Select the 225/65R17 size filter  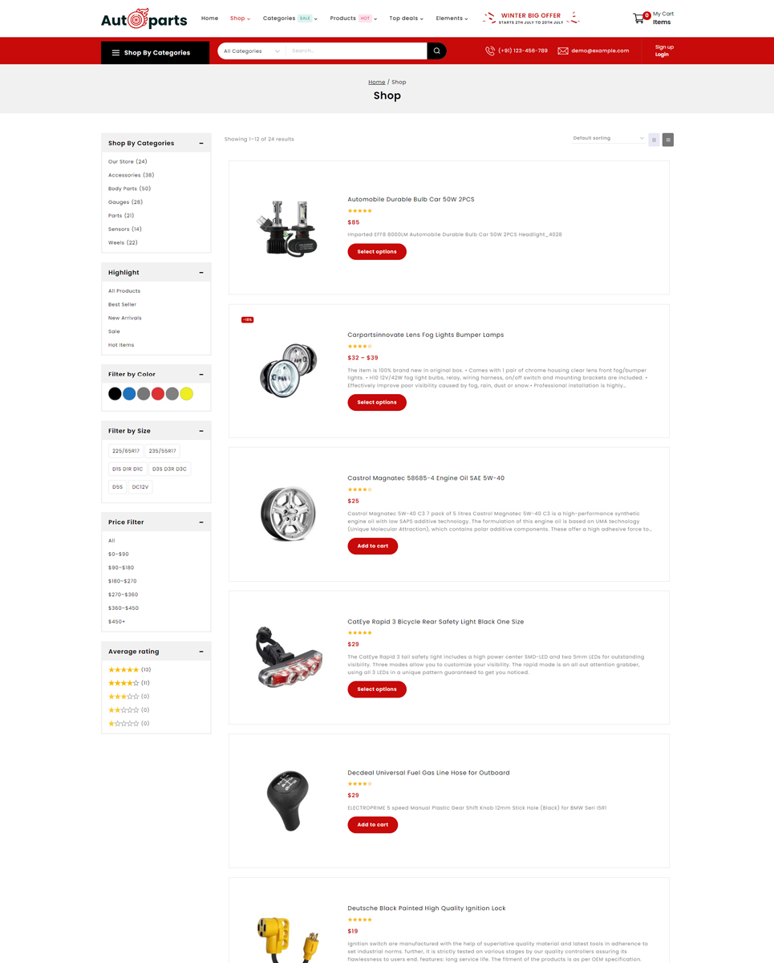(126, 451)
